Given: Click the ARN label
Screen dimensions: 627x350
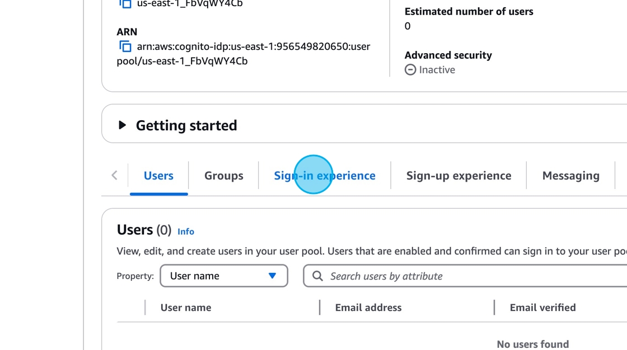Looking at the screenshot, I should [127, 31].
